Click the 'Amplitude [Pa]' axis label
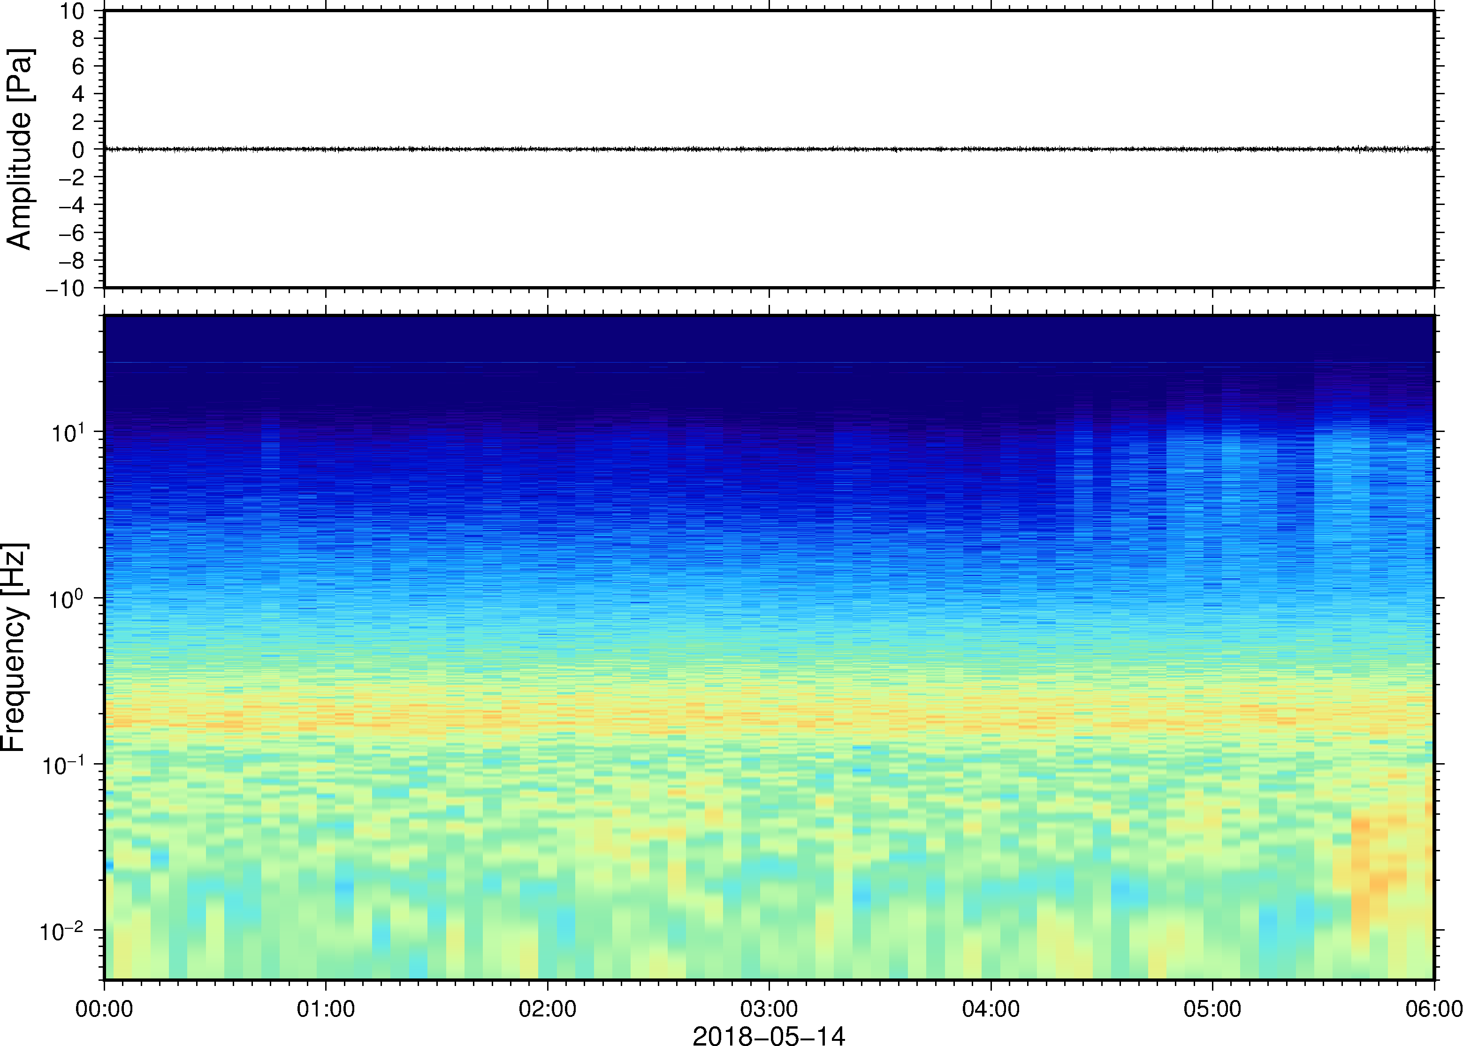Image resolution: width=1463 pixels, height=1046 pixels. (19, 149)
